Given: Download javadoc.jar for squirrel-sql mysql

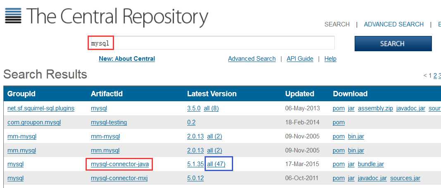Looking at the screenshot, I should coord(410,109).
